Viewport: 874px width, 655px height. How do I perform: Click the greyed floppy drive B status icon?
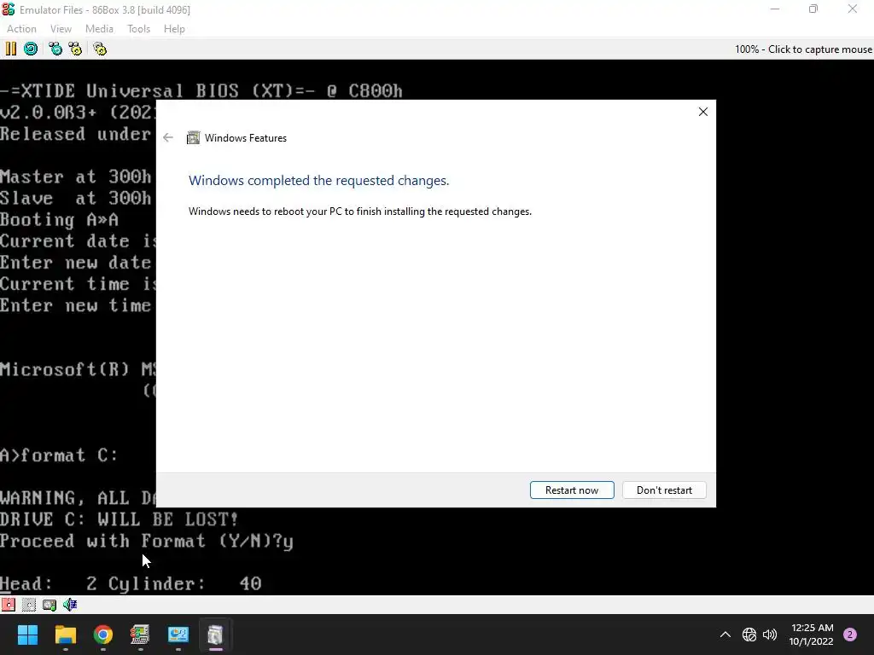tap(29, 605)
